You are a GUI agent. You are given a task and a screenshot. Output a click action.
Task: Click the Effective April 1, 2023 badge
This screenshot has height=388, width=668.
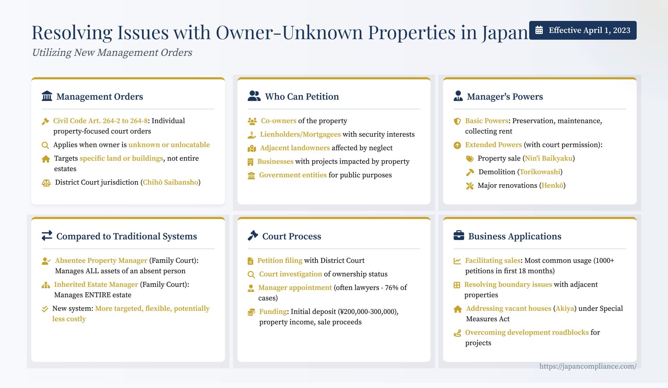click(x=583, y=30)
